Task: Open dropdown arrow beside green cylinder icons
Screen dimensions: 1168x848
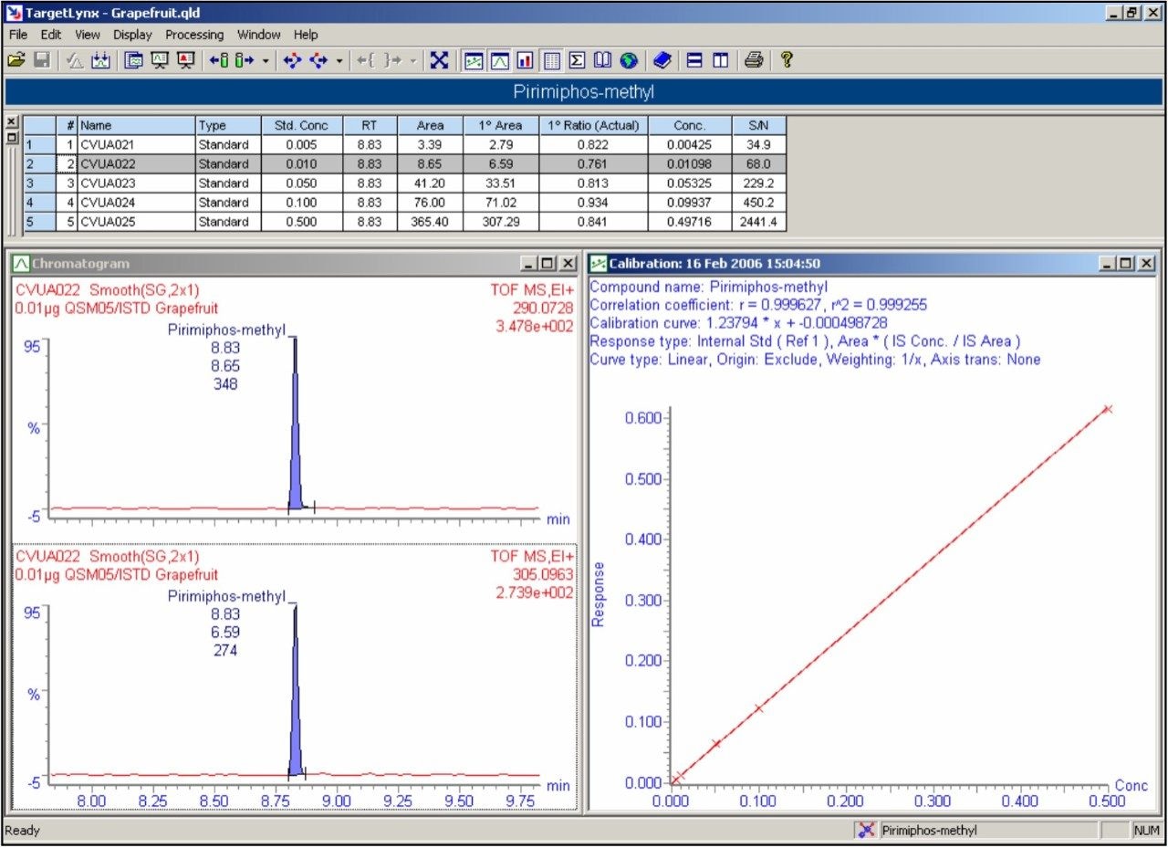Action: click(x=266, y=61)
